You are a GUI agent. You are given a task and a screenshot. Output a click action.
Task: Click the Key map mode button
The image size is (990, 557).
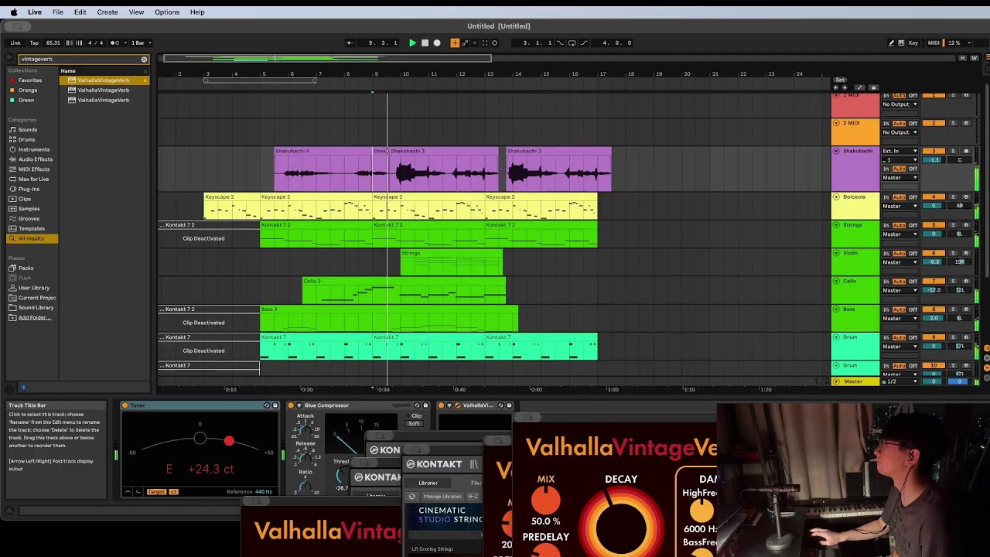tap(913, 43)
